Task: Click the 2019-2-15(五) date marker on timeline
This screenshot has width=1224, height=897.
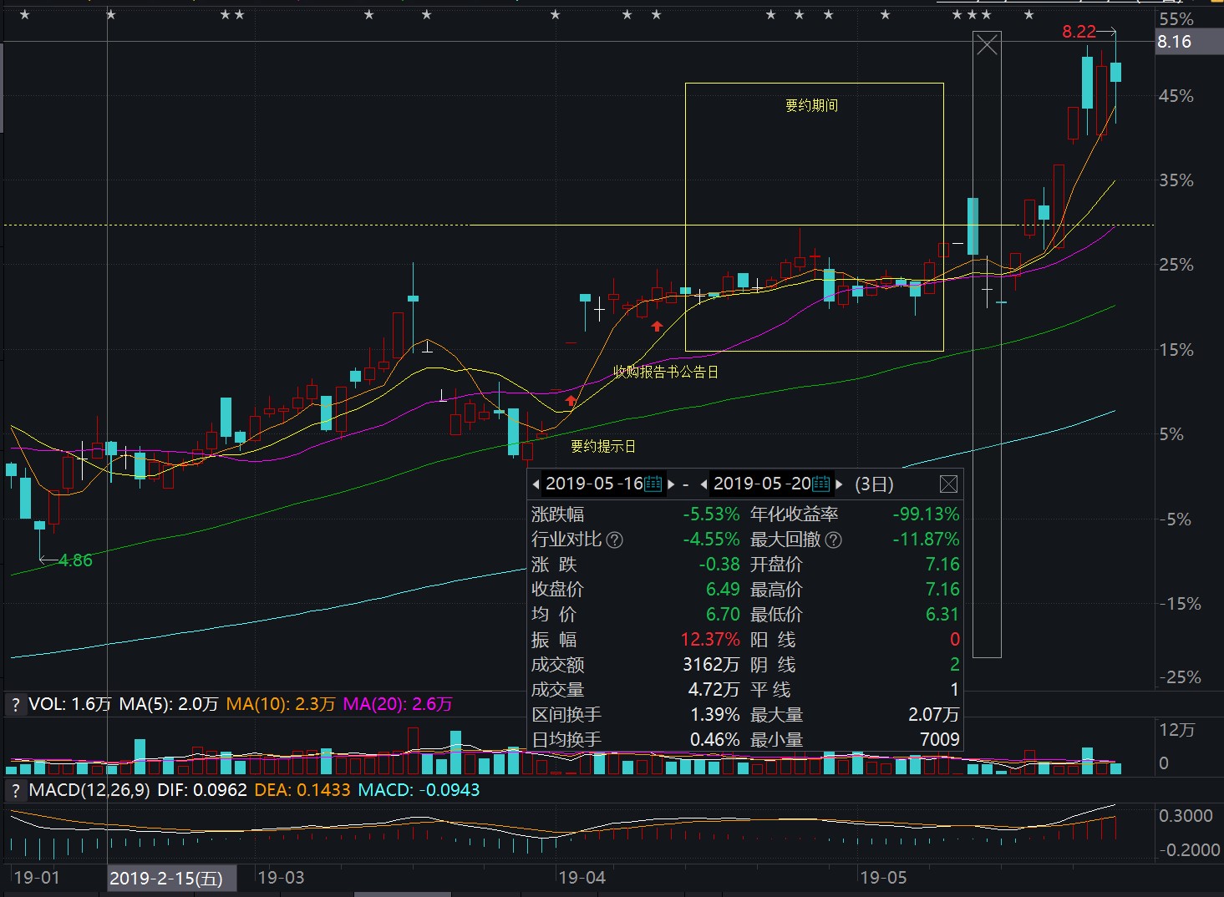Action: (x=166, y=878)
